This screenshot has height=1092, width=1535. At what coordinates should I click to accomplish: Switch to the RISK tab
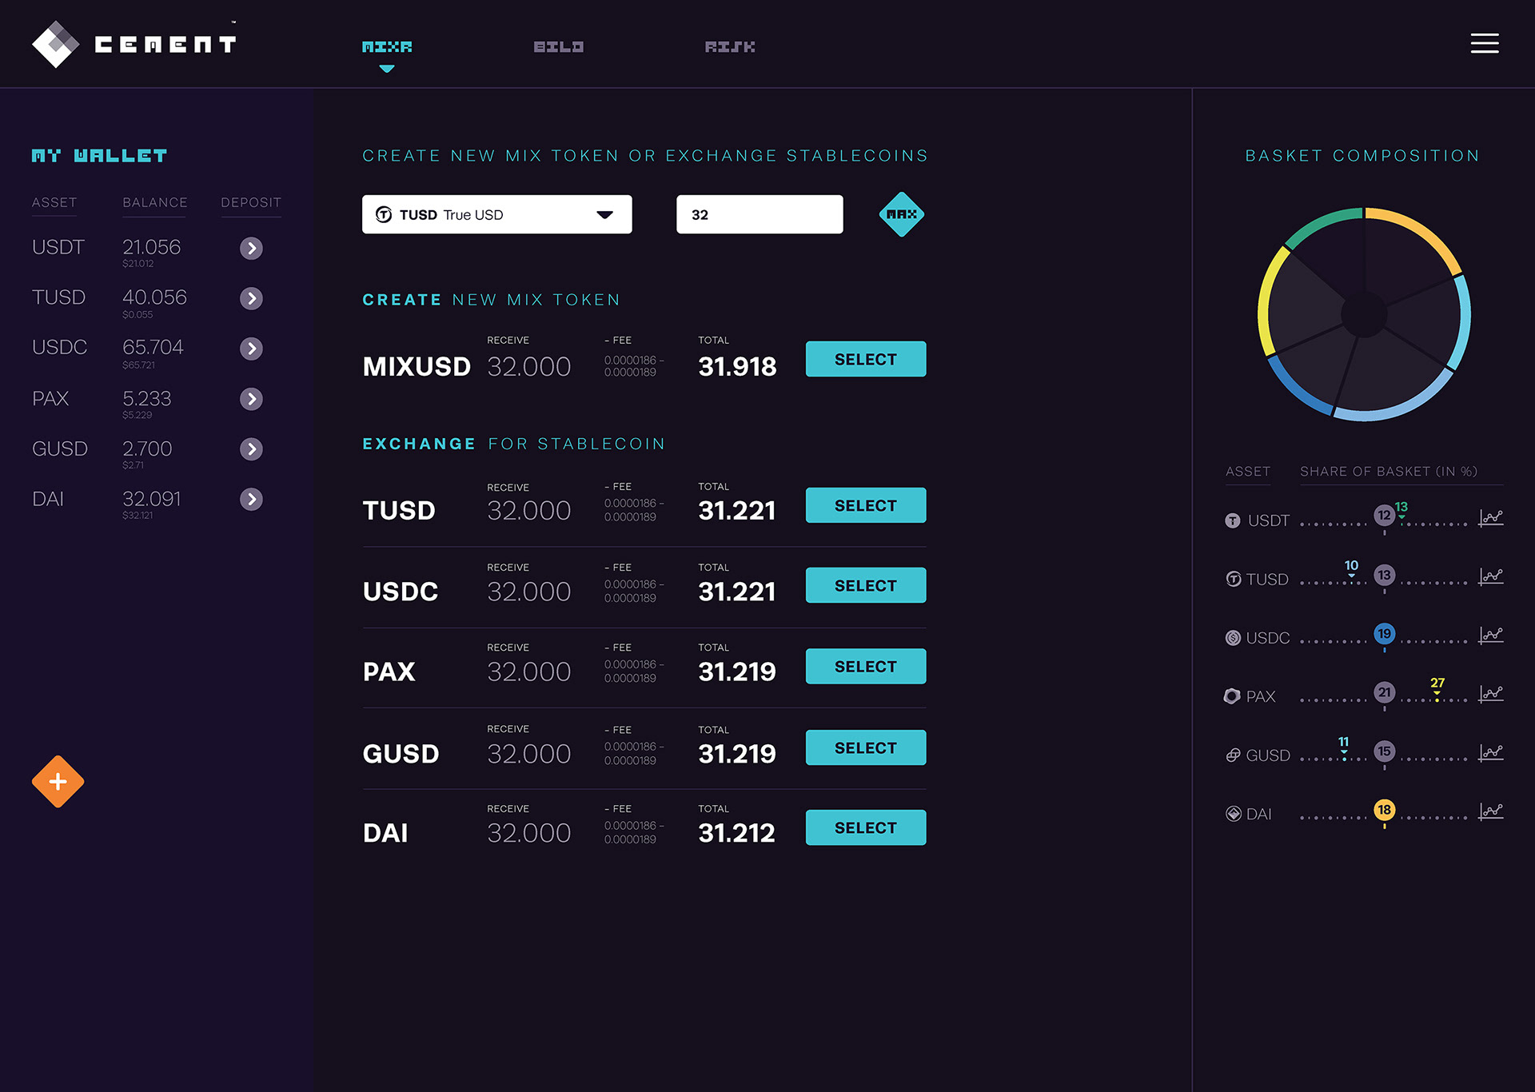pyautogui.click(x=729, y=47)
